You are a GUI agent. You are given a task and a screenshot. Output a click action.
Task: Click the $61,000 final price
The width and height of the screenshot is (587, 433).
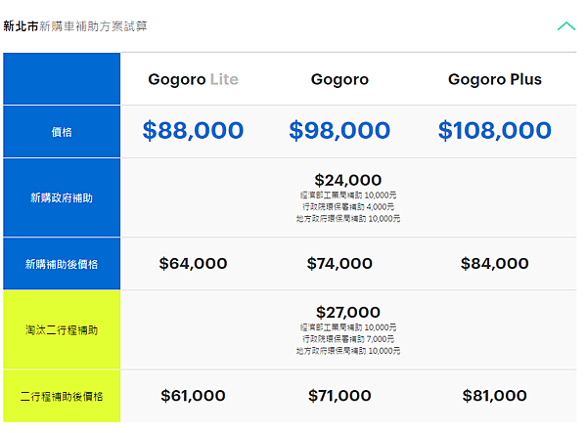pos(193,396)
